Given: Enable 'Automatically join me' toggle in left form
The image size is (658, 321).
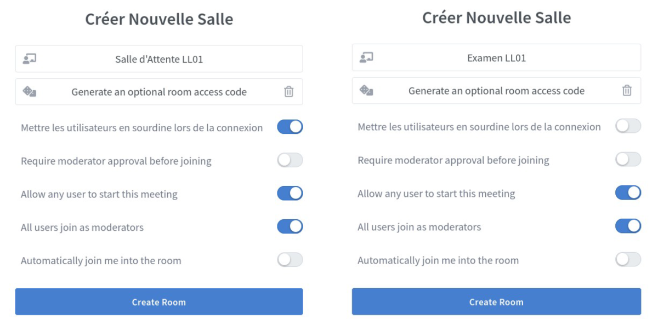Looking at the screenshot, I should click(290, 260).
